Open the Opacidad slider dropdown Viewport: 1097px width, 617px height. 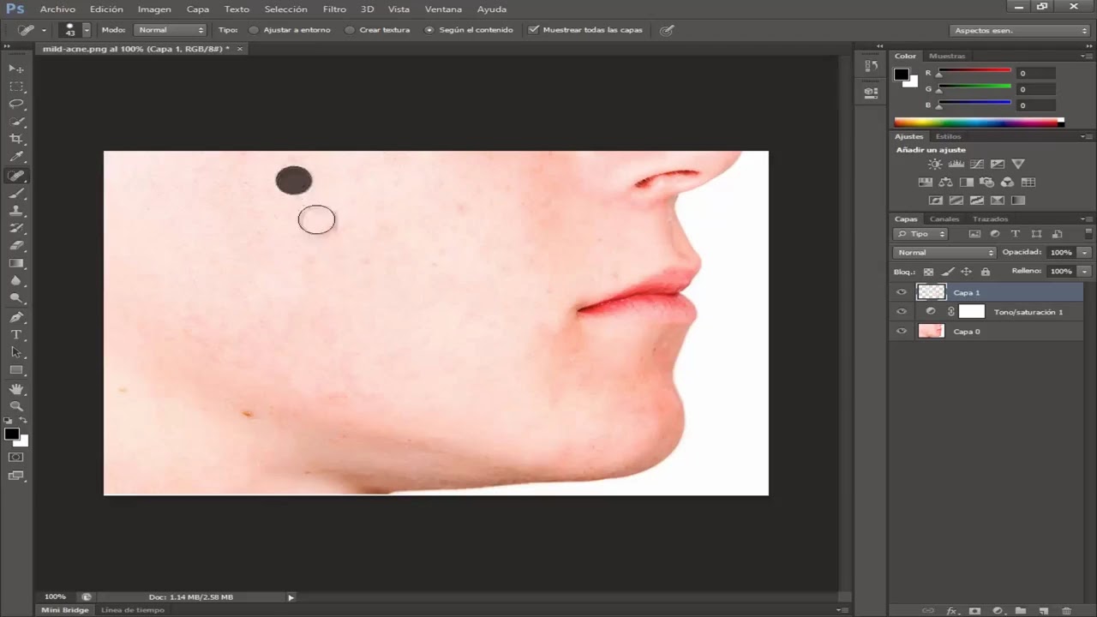click(1085, 253)
